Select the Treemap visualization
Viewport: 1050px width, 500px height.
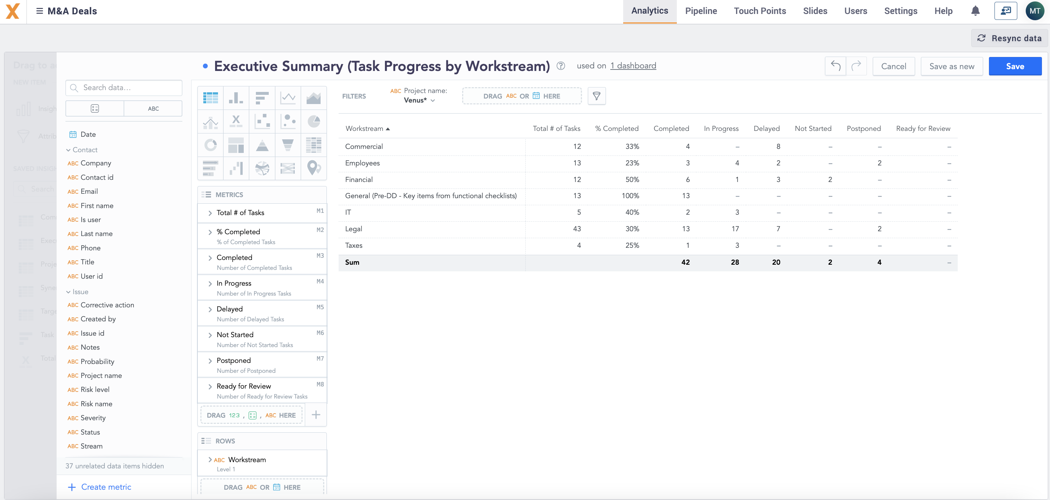click(x=236, y=144)
